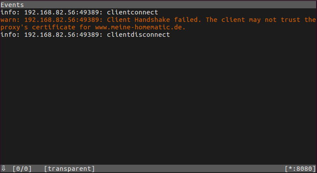
Task: Click the follow-mode down arrow indicator
Action: click(x=4, y=168)
